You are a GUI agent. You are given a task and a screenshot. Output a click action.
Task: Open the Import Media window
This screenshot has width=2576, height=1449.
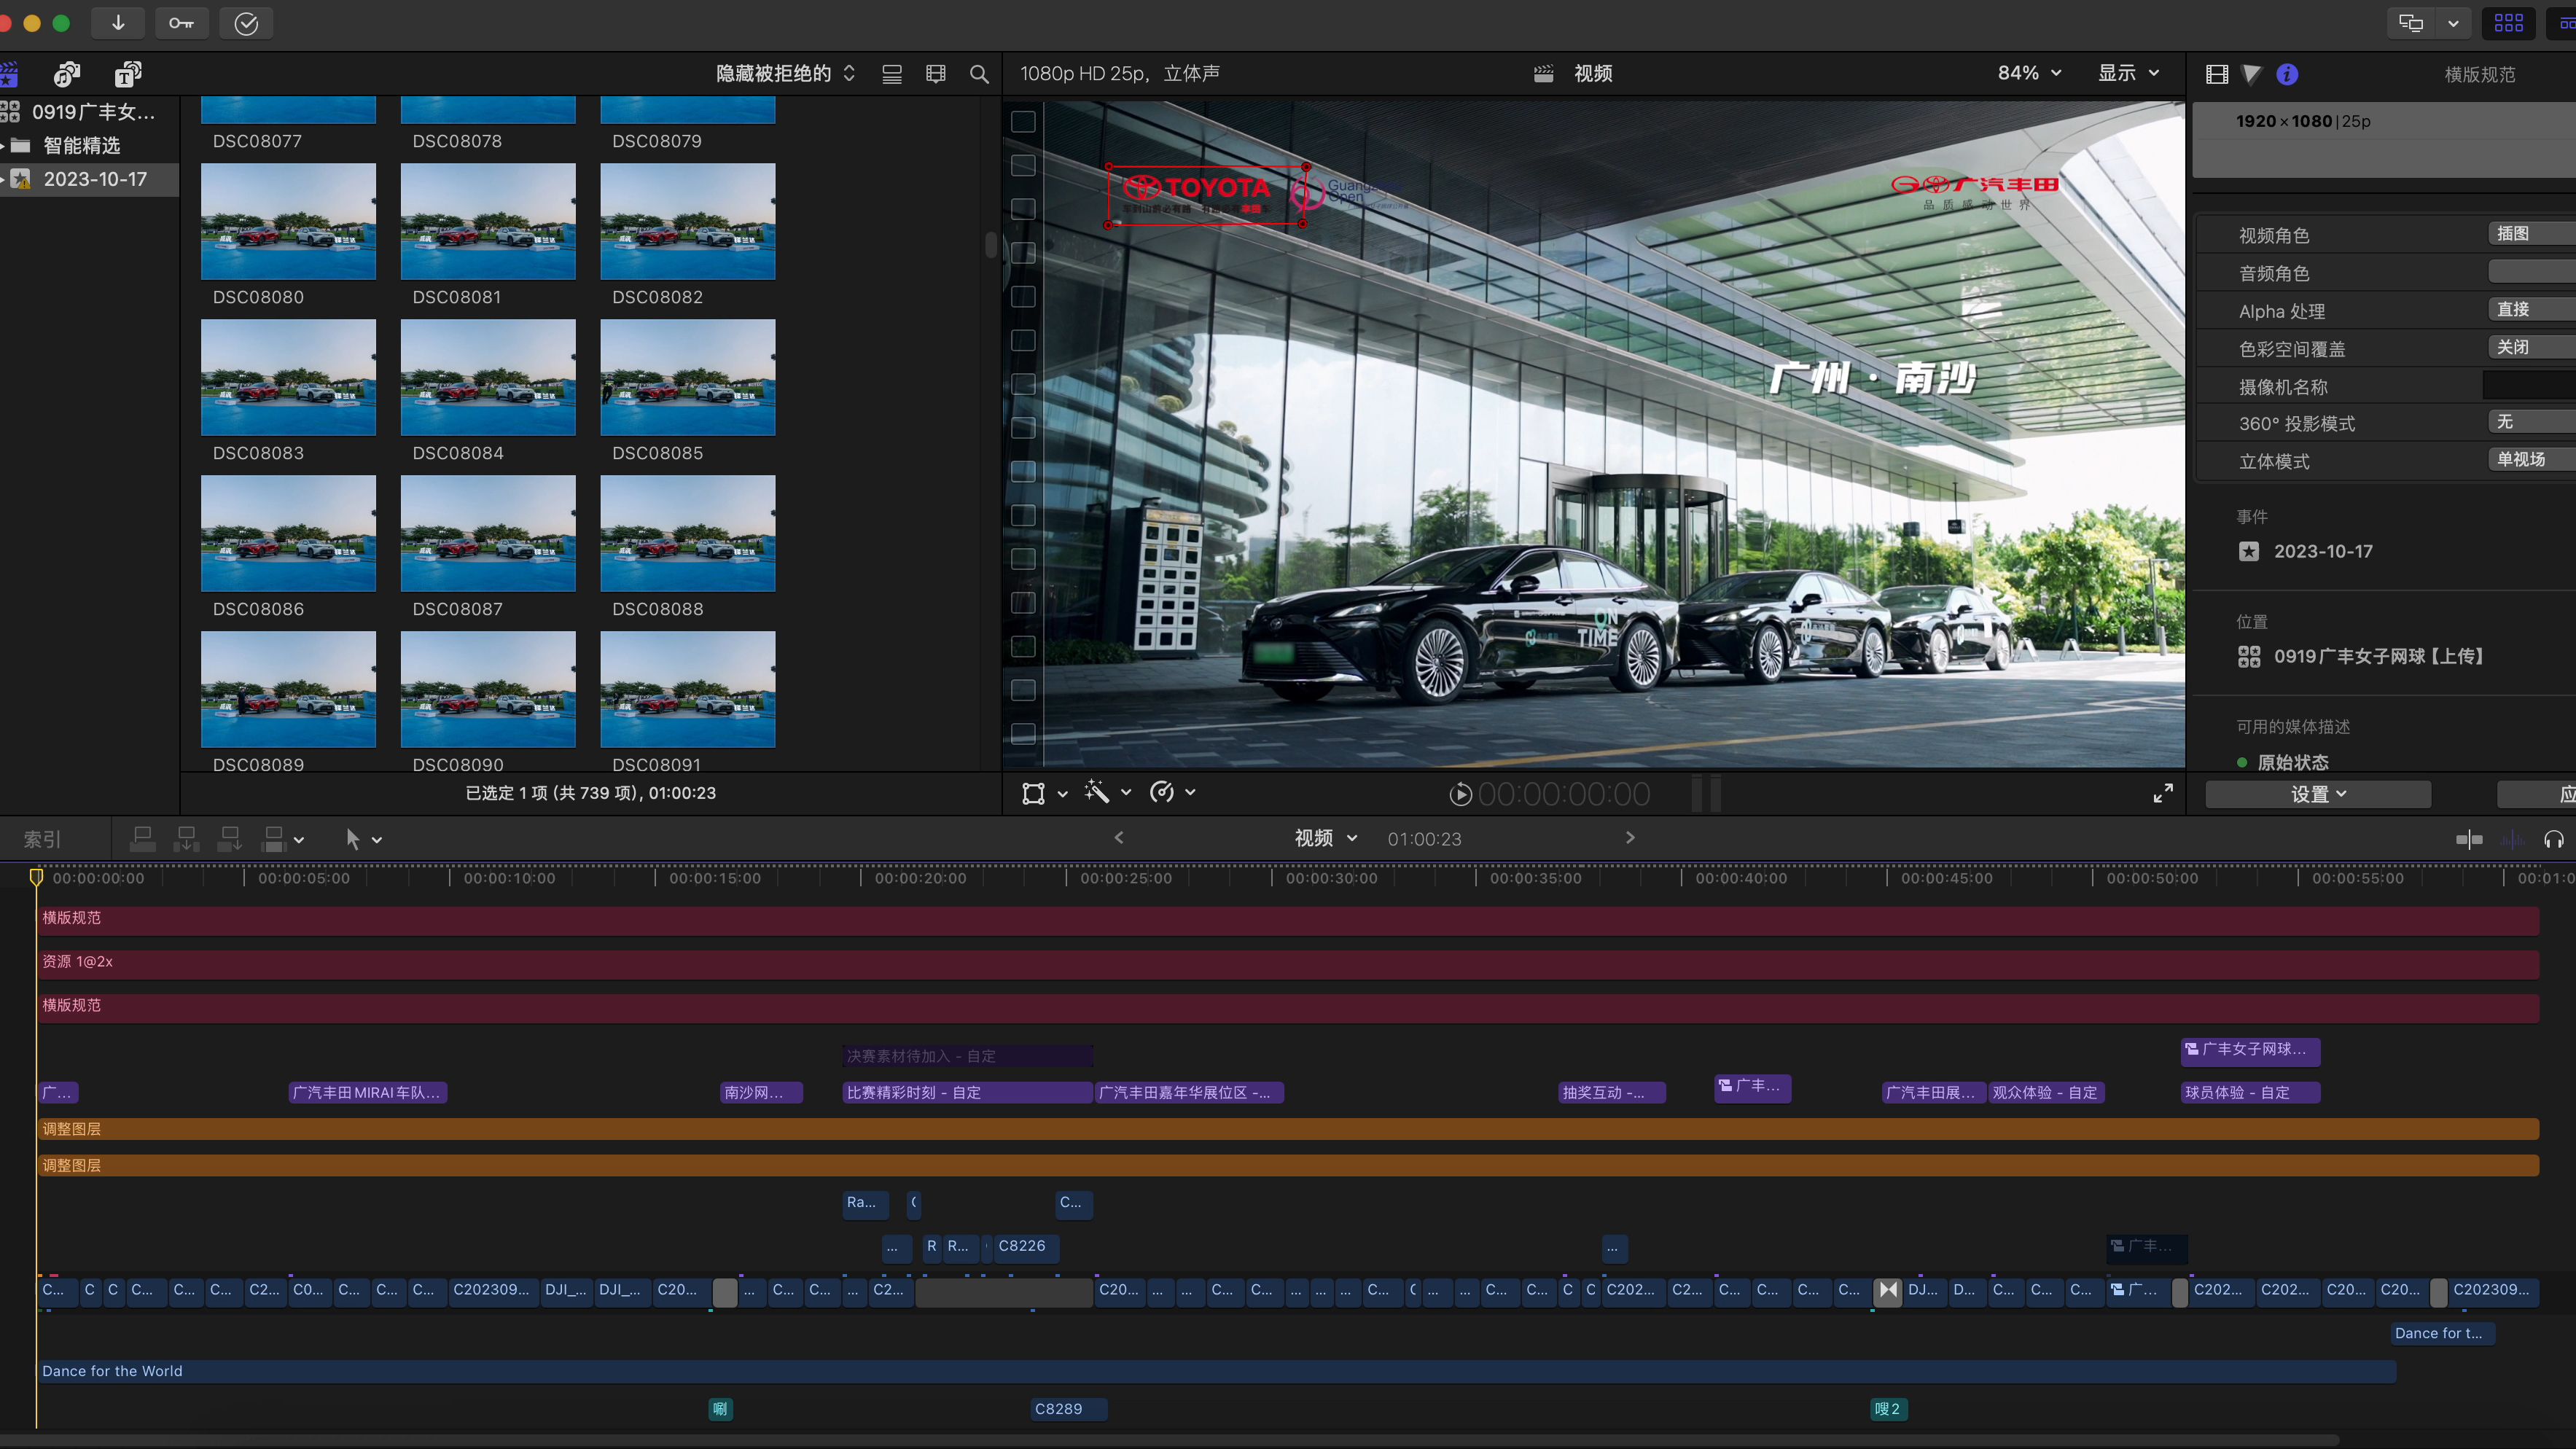pos(118,23)
